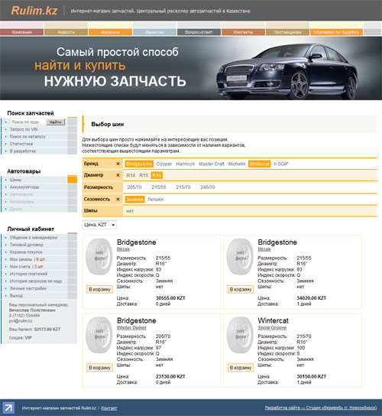Click Выход to log out

pyautogui.click(x=16, y=295)
